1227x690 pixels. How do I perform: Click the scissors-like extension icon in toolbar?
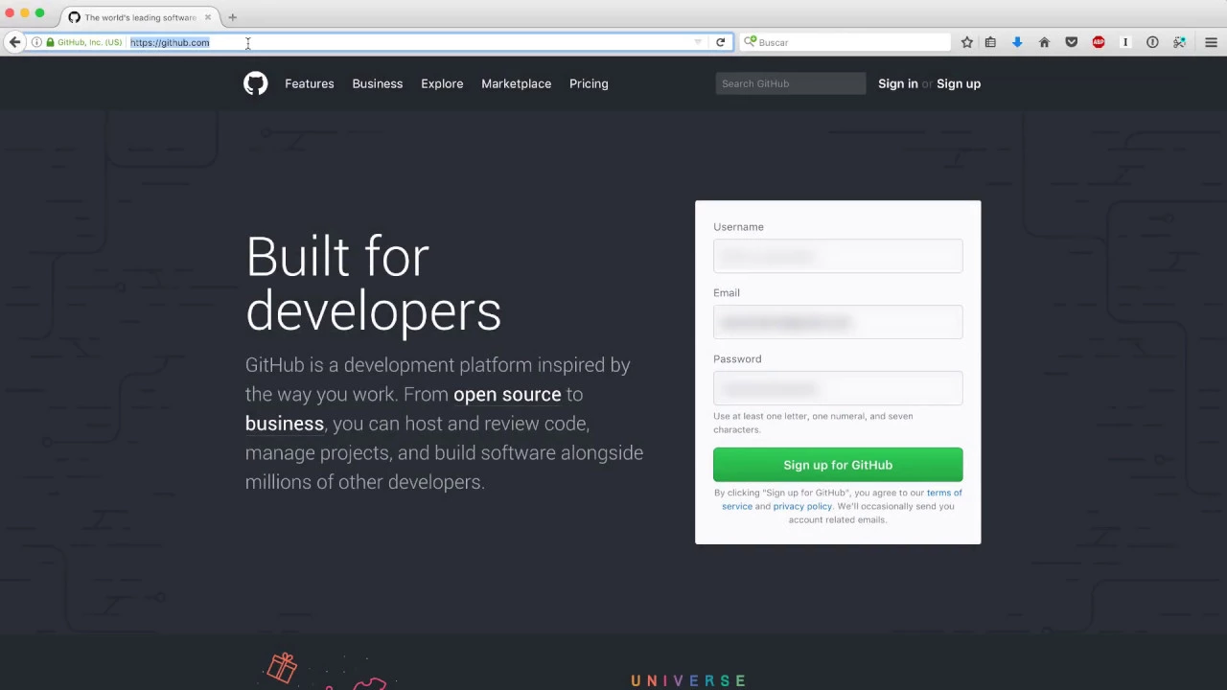click(x=1179, y=42)
